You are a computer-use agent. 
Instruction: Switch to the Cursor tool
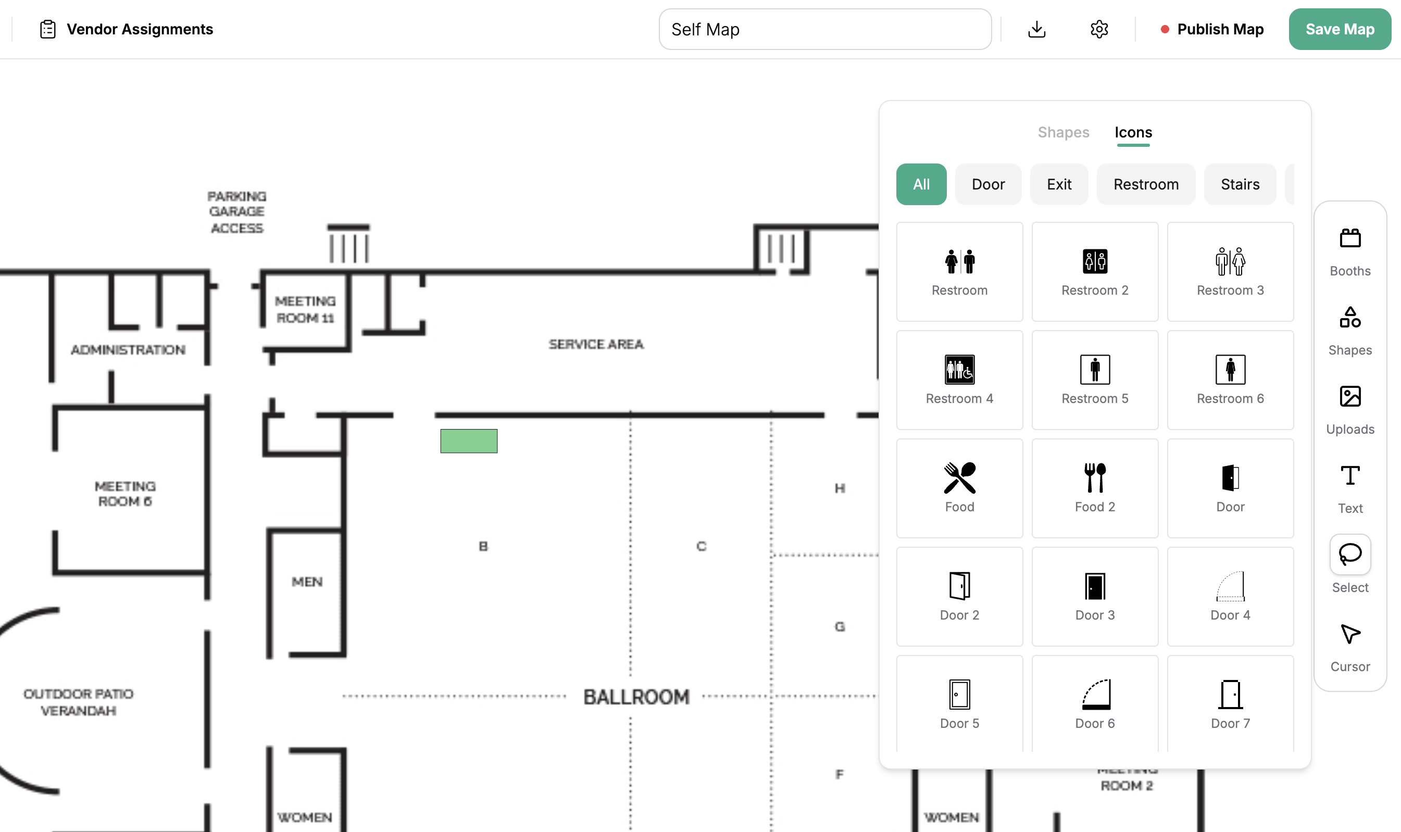pyautogui.click(x=1349, y=647)
